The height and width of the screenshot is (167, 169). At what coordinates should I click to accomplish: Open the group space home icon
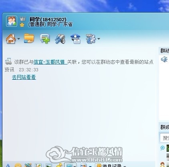tap(11, 39)
